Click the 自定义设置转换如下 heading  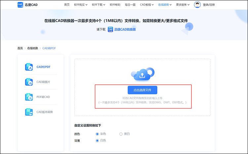click(x=88, y=125)
